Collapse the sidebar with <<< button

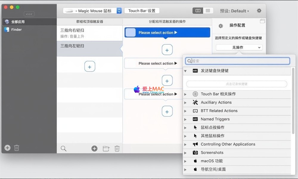(x=29, y=14)
